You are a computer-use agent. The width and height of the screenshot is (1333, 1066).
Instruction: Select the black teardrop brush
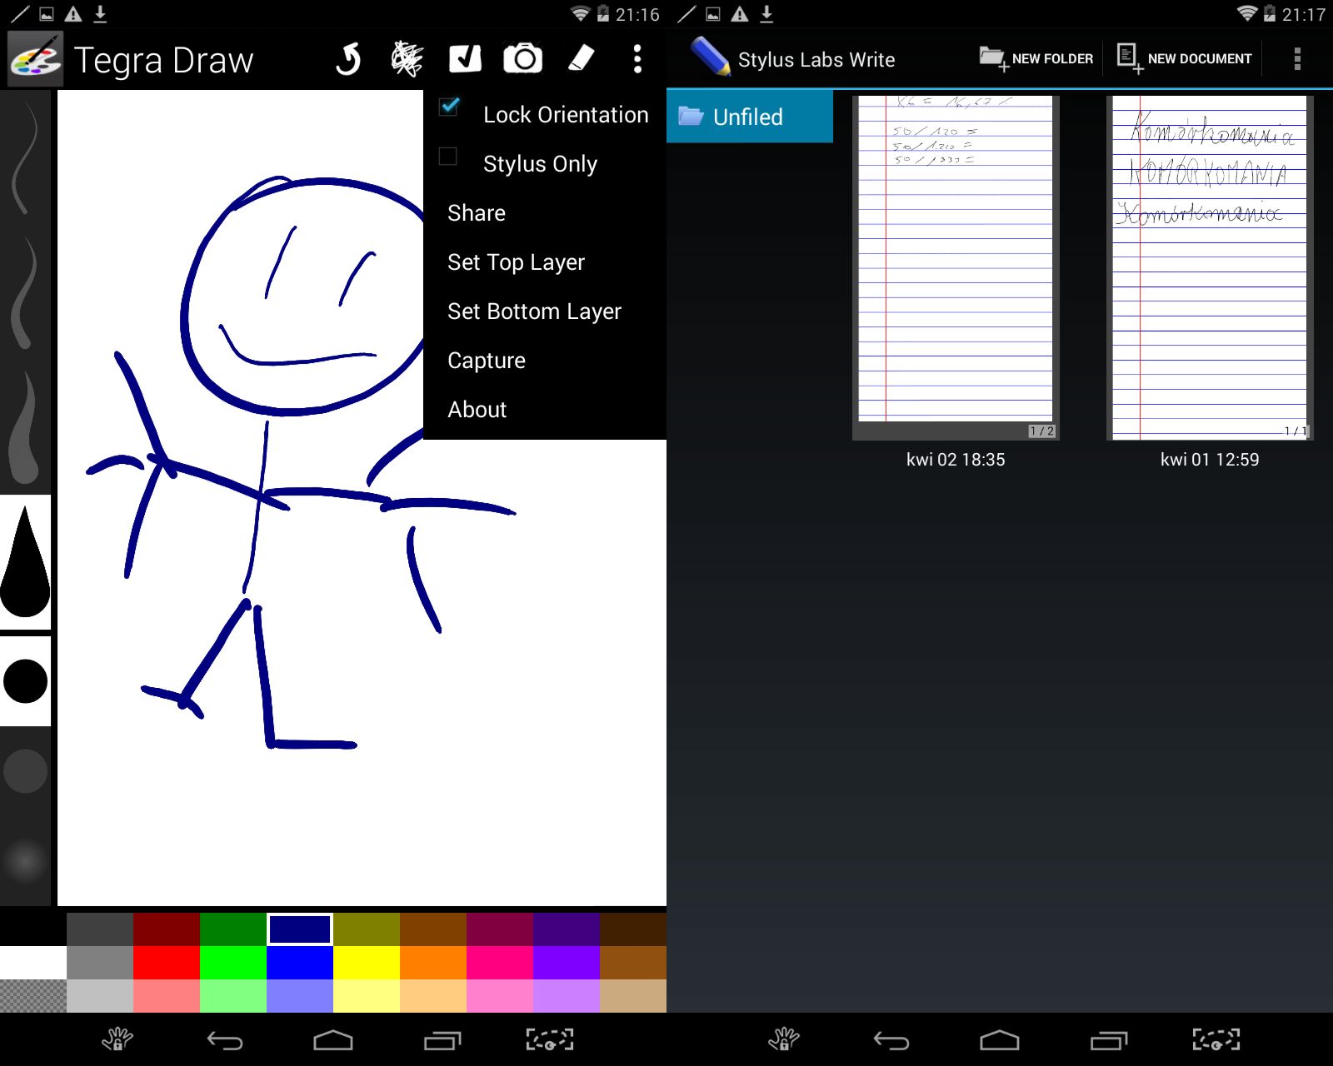25,562
